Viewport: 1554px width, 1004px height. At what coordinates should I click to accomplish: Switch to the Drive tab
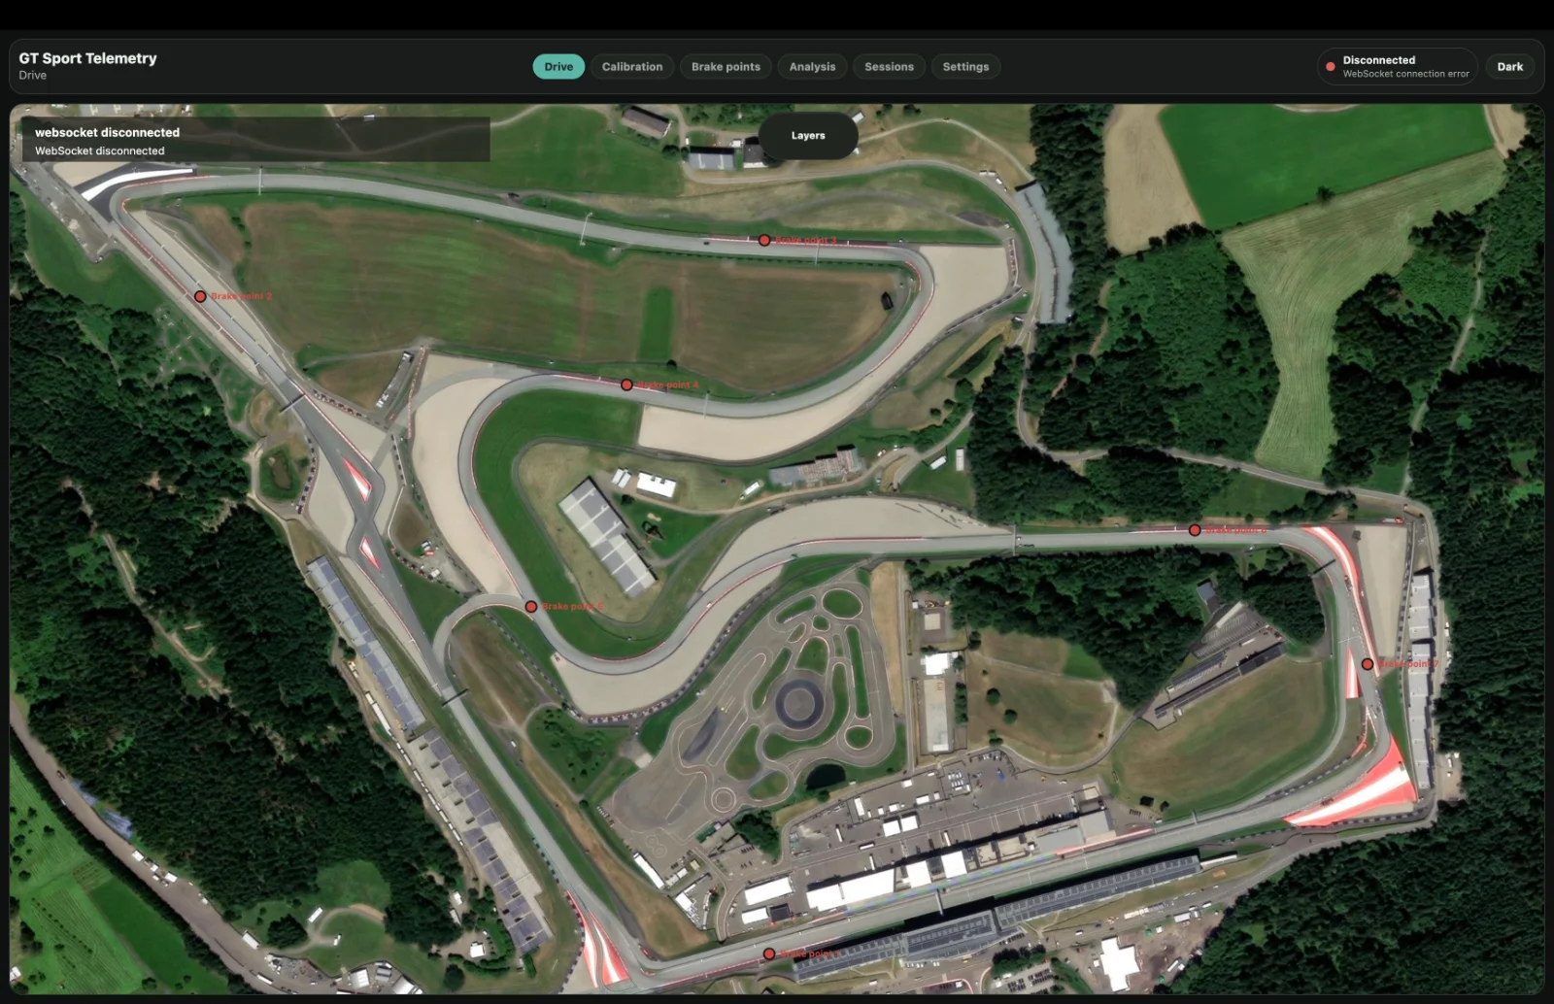[x=558, y=67]
